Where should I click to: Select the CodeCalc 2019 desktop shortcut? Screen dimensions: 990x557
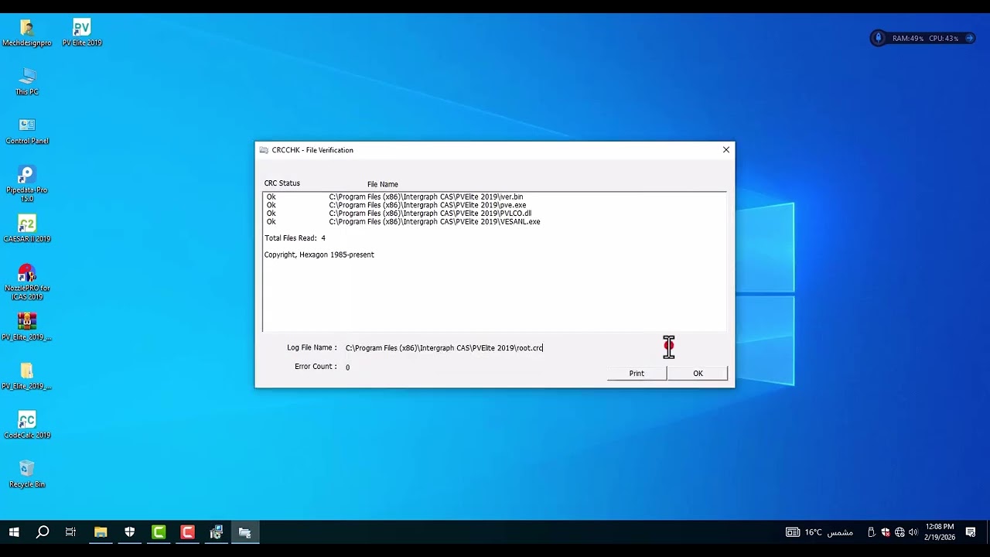pyautogui.click(x=27, y=425)
